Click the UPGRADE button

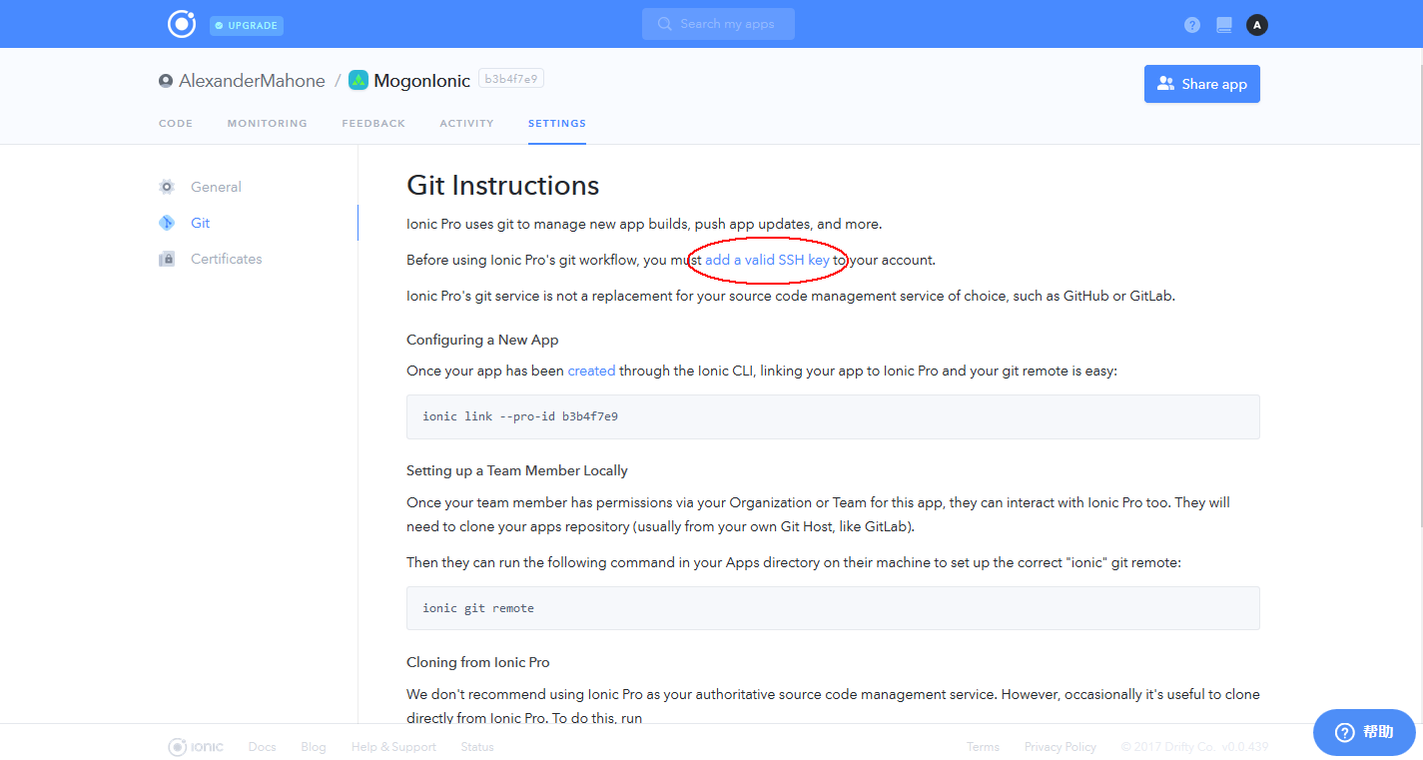(246, 25)
